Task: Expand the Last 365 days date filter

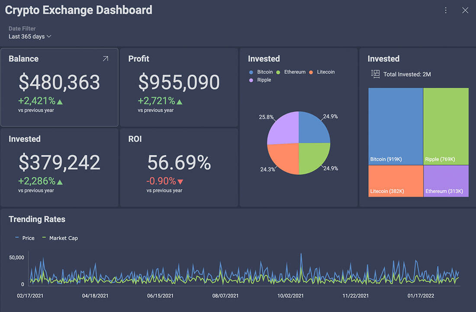Action: (30, 36)
